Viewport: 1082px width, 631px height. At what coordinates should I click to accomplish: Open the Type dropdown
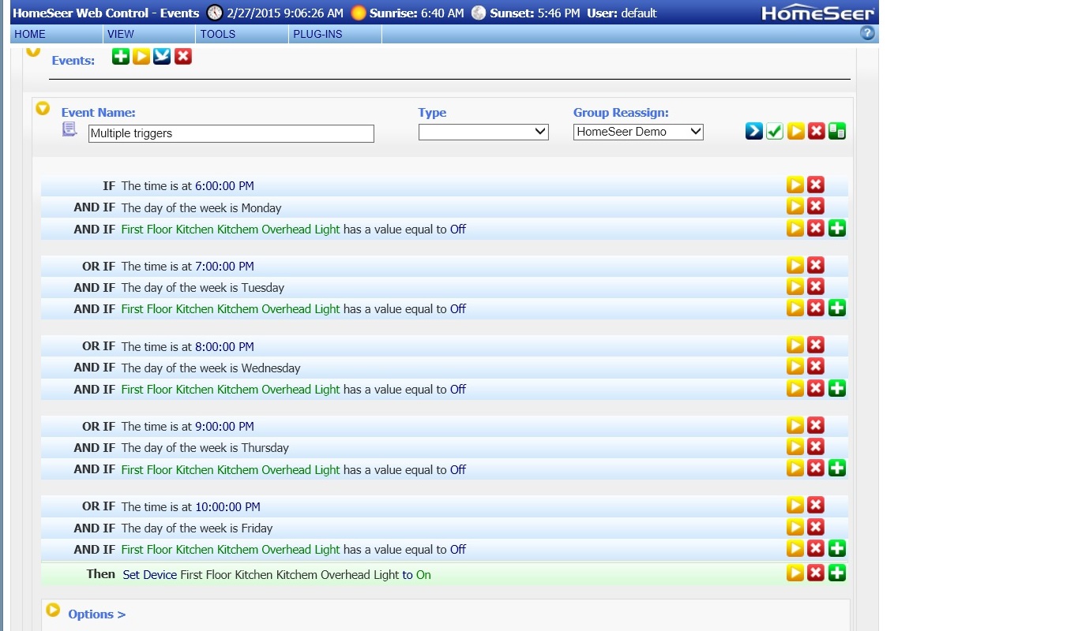tap(483, 132)
